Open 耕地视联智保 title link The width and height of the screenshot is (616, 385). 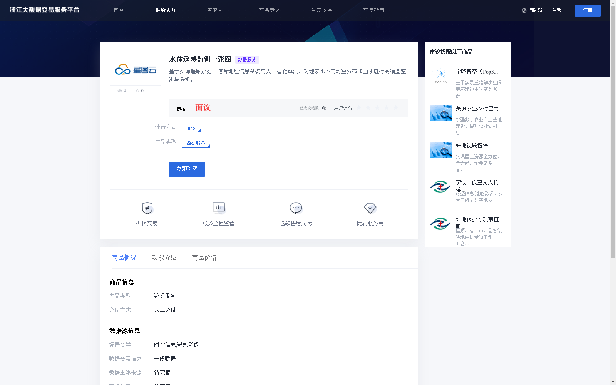[x=472, y=146]
